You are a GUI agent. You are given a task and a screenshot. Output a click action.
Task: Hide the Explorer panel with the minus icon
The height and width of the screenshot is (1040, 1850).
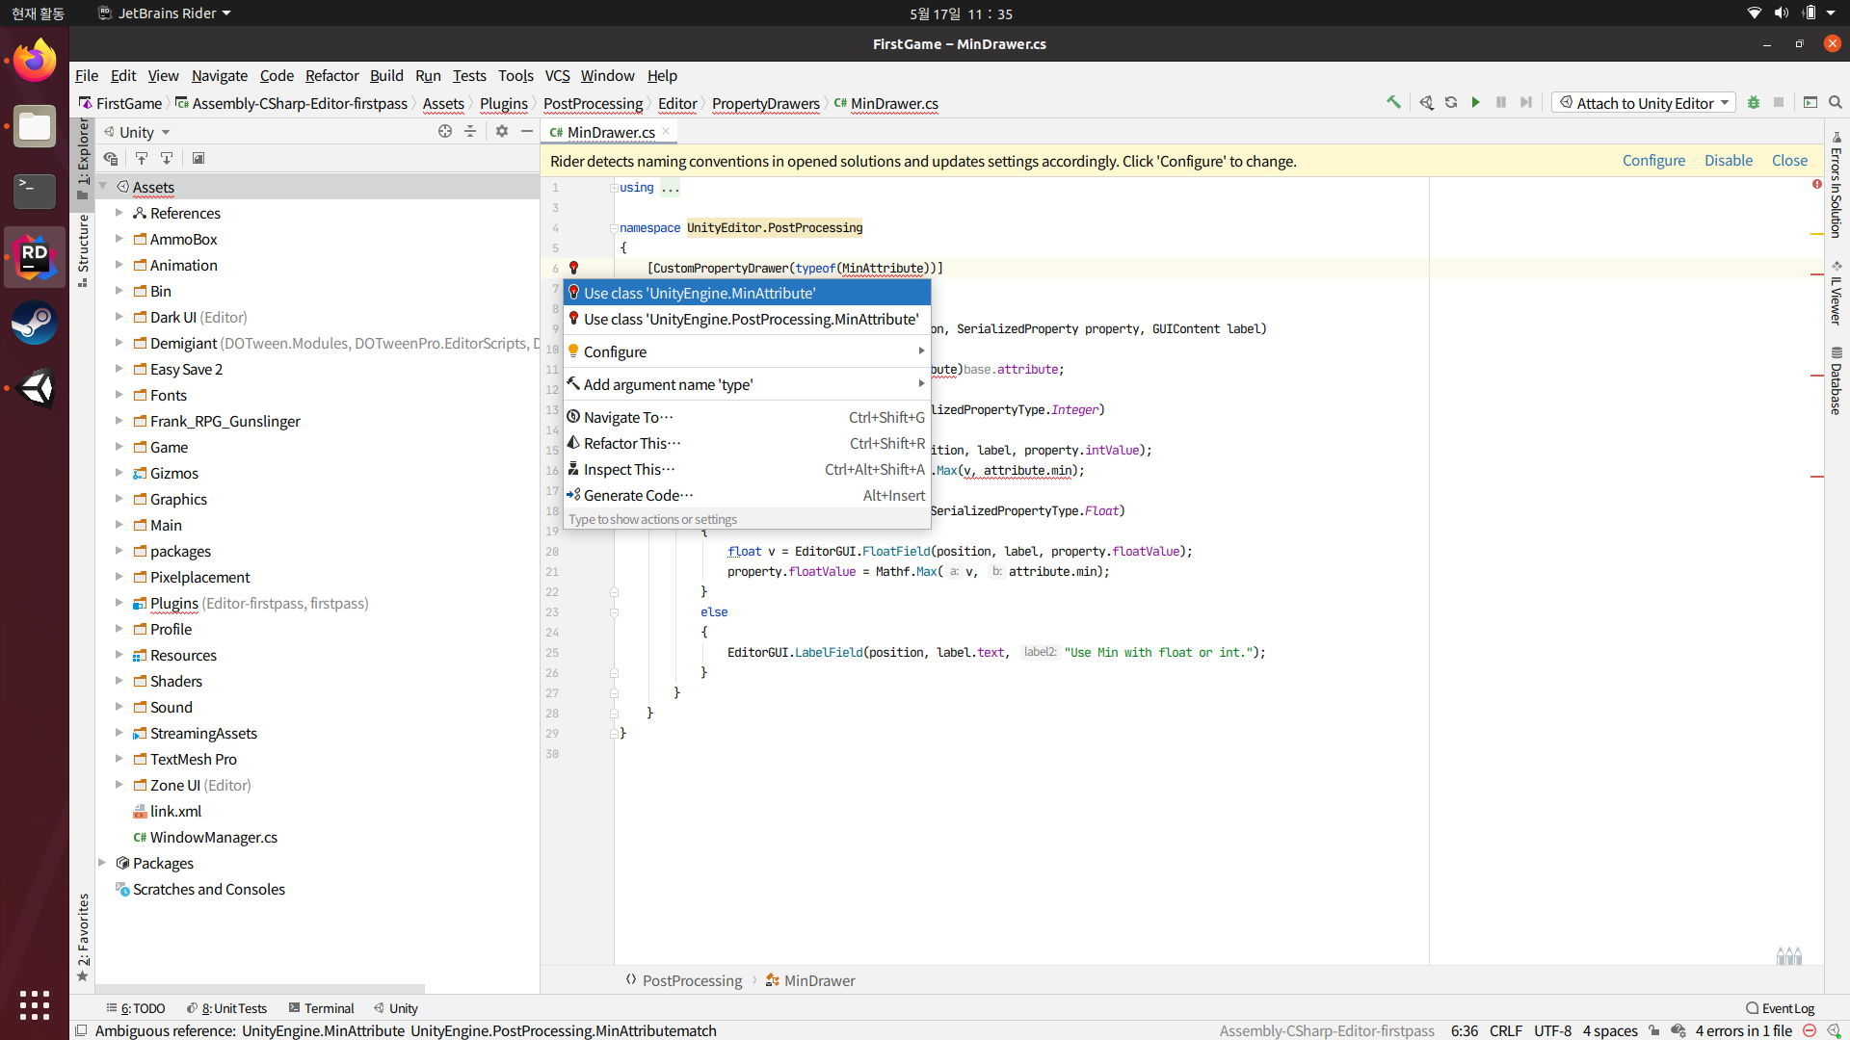click(x=527, y=132)
